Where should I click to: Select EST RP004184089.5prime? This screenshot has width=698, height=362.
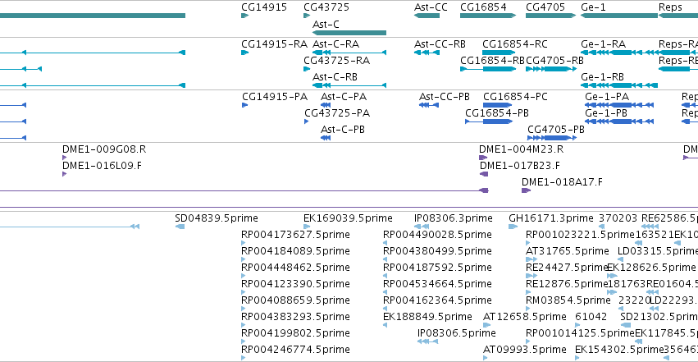point(295,251)
